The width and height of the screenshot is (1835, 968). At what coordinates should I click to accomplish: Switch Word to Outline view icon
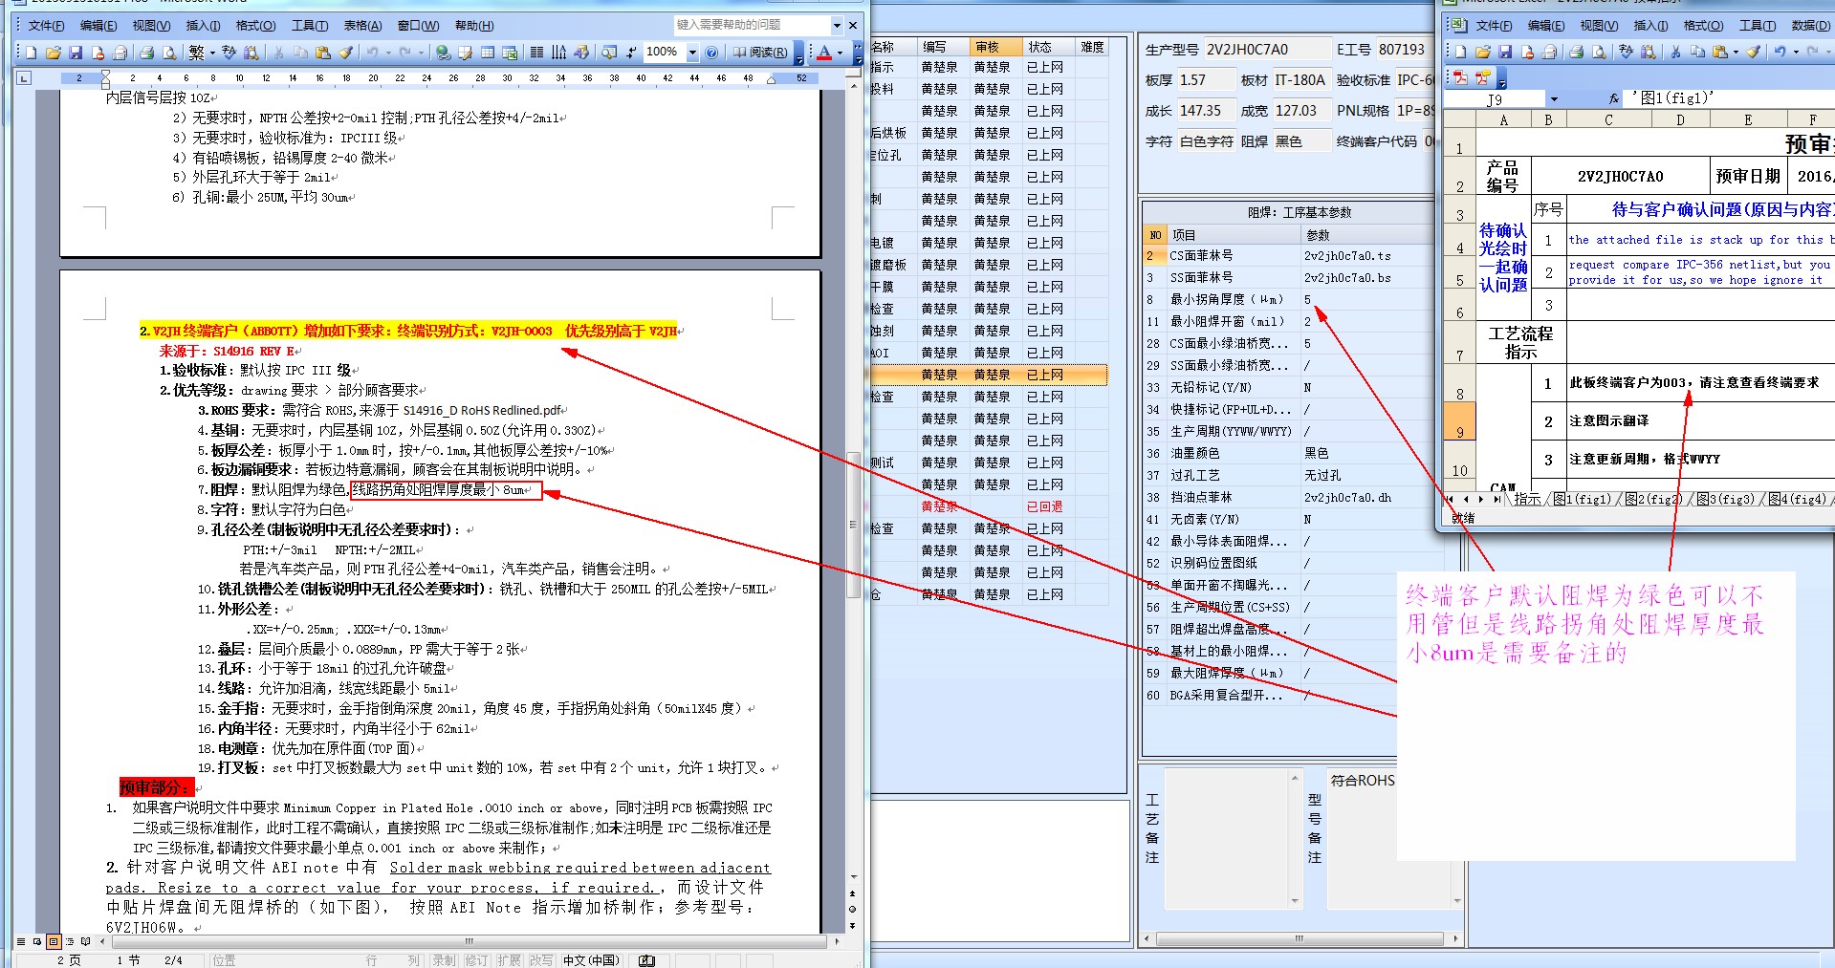[x=70, y=941]
